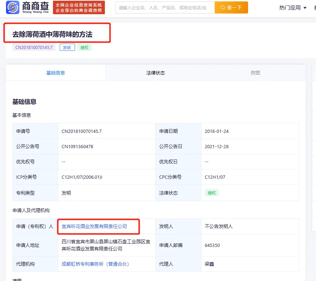The width and height of the screenshot is (316, 281).
Task: Select the 基础信息 tab
Action: (x=55, y=72)
